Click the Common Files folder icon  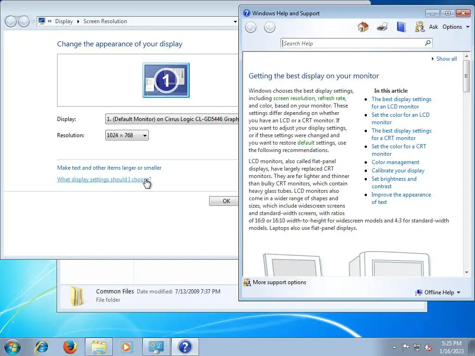(77, 296)
